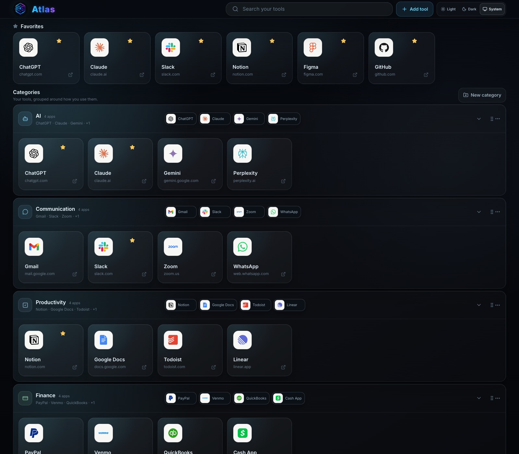The image size is (519, 454).
Task: Open external link on Gemini card
Action: (x=213, y=181)
